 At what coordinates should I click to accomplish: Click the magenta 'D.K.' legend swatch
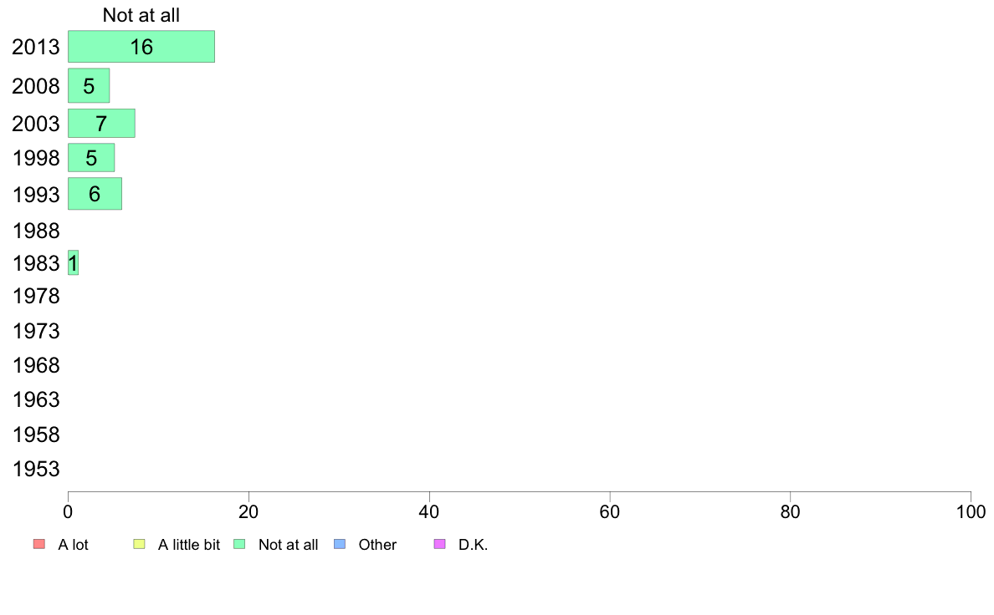coord(440,544)
